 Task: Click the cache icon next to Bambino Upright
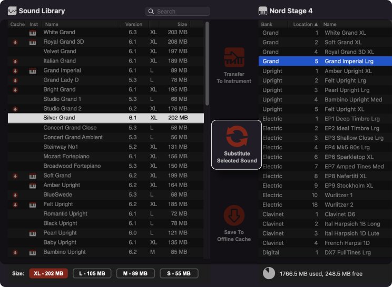tap(15, 252)
